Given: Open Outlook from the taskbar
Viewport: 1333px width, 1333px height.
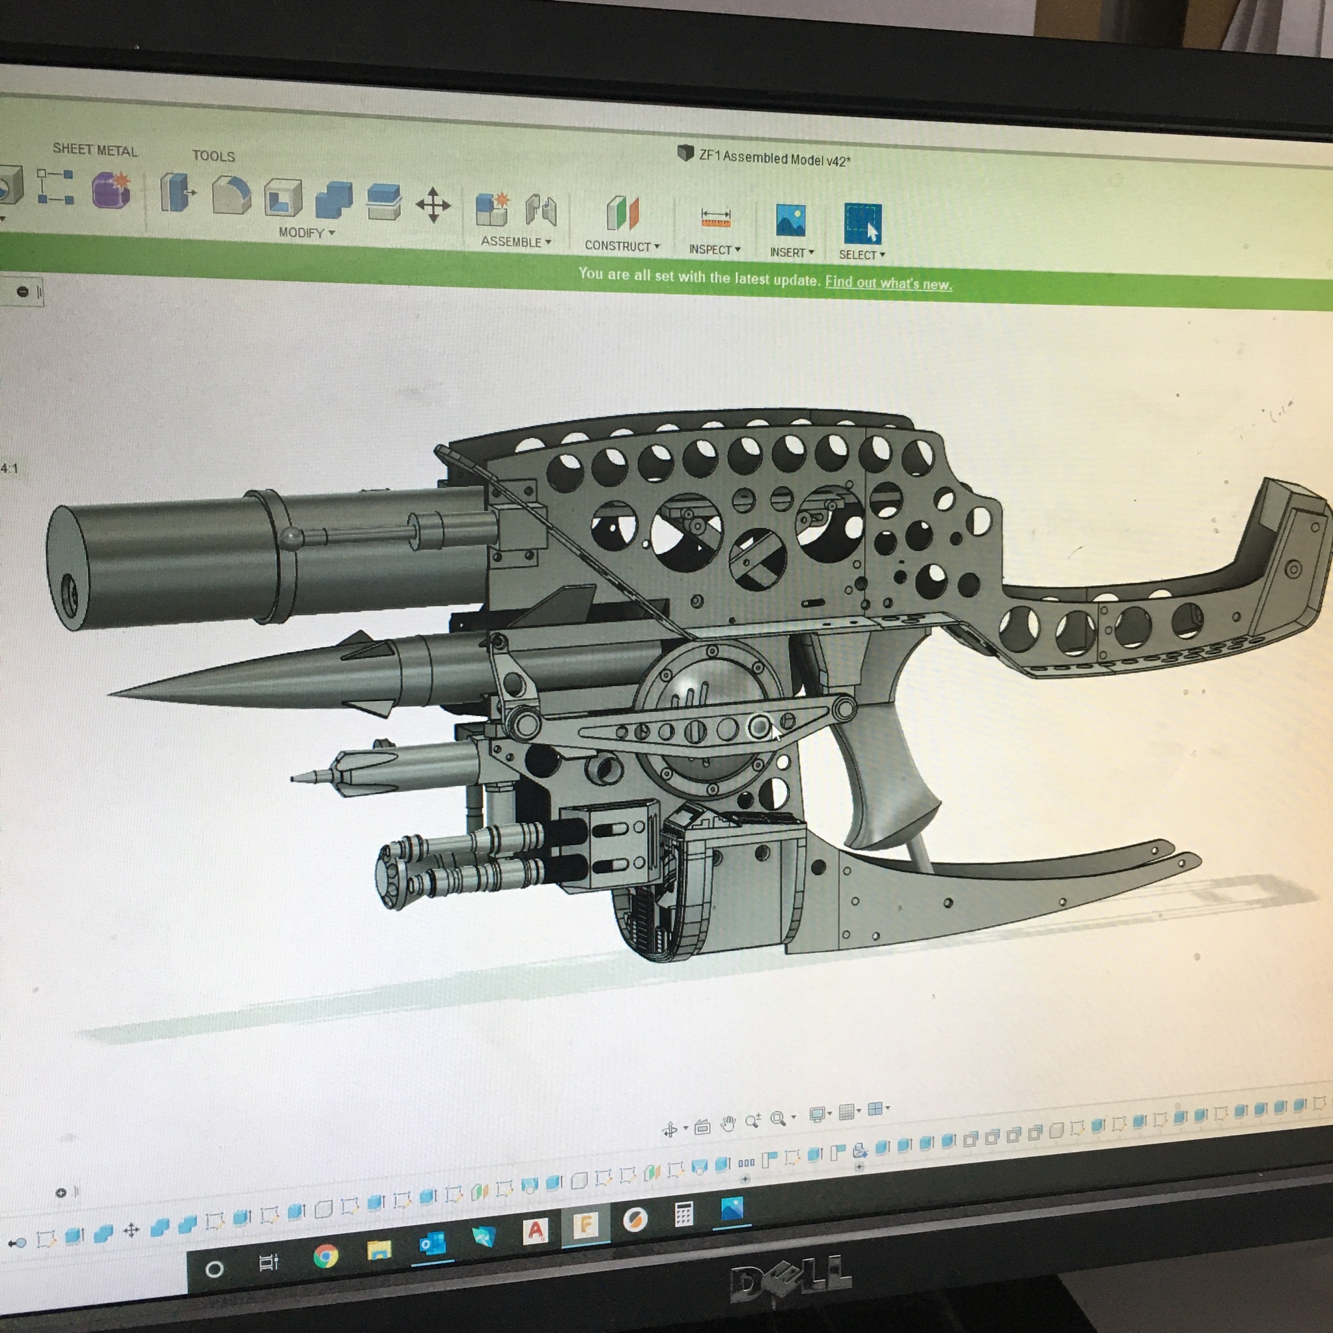Looking at the screenshot, I should 432,1244.
